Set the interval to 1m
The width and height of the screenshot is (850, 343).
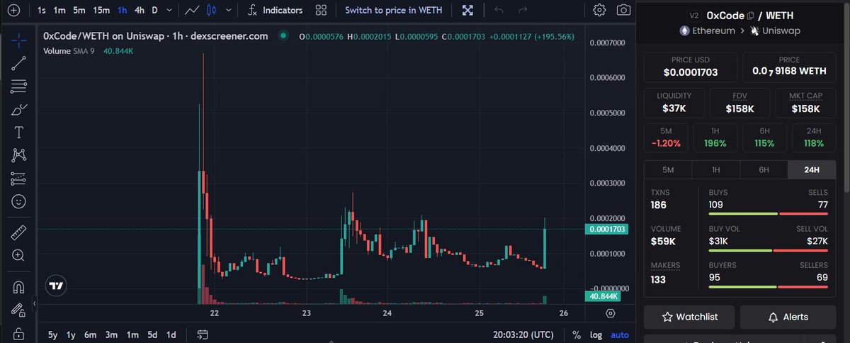(x=59, y=10)
